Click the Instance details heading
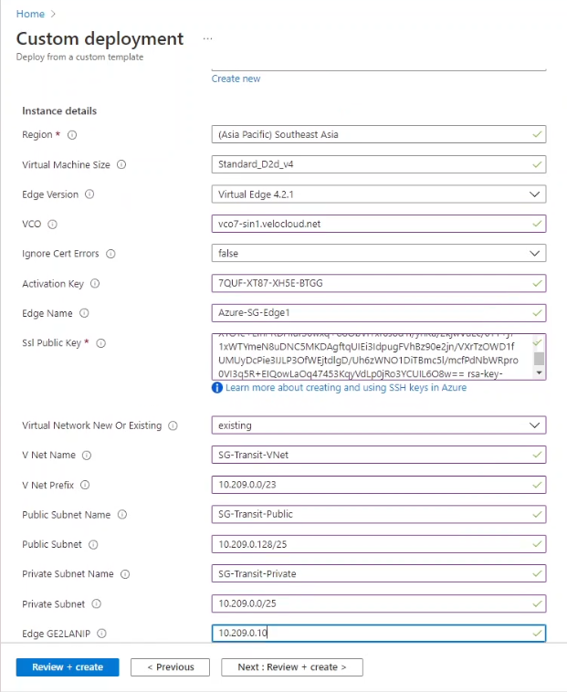 pos(59,110)
